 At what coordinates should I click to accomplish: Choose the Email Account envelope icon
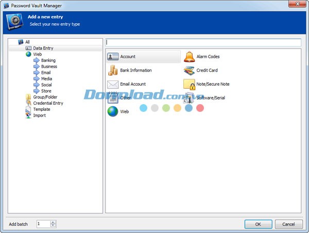click(113, 84)
